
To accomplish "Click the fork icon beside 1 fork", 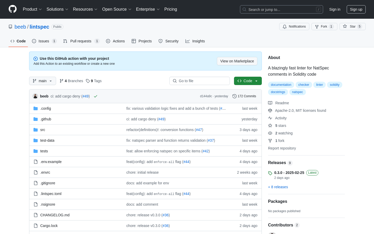I will point(270,141).
